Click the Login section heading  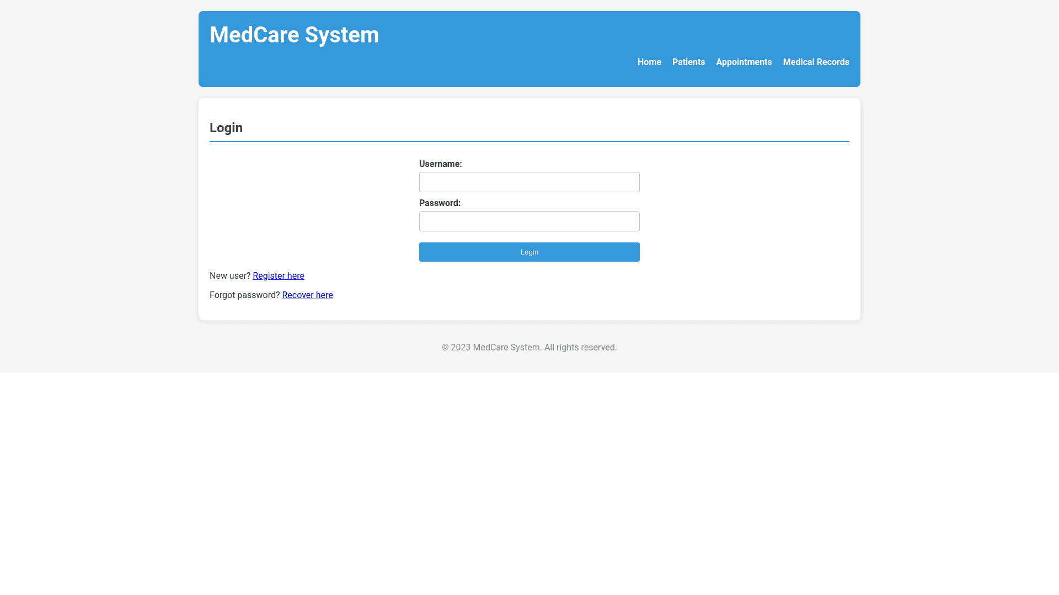pos(226,128)
